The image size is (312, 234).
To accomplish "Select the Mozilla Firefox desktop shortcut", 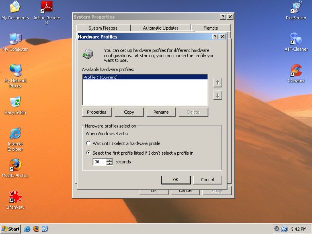I will pyautogui.click(x=15, y=168).
